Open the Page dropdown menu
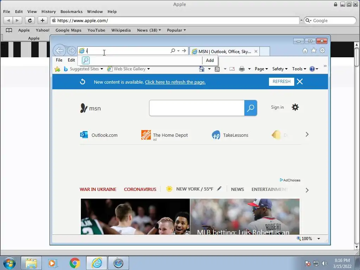The height and width of the screenshot is (270, 360). coord(261,69)
